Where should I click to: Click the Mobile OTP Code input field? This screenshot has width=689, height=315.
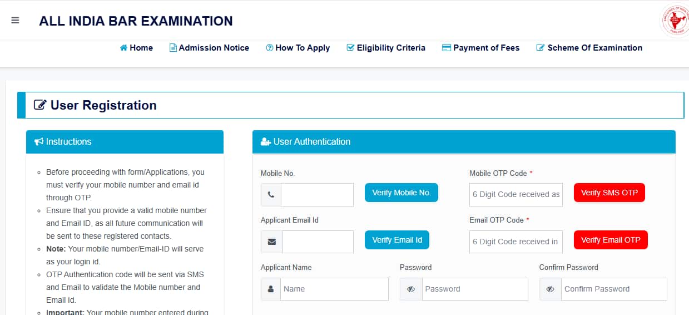[516, 195]
